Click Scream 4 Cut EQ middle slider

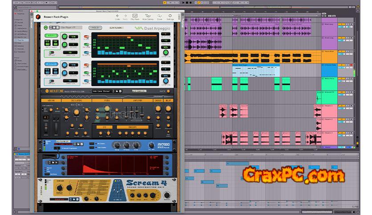point(118,192)
